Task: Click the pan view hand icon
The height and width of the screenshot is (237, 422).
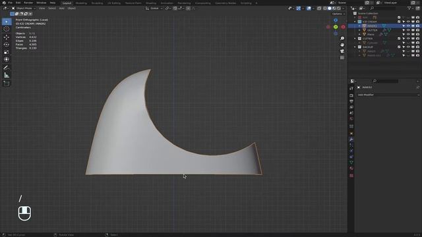Action: tap(342, 45)
